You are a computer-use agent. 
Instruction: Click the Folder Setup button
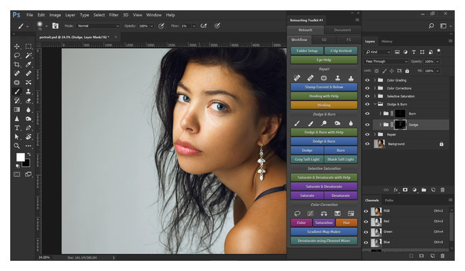(307, 51)
